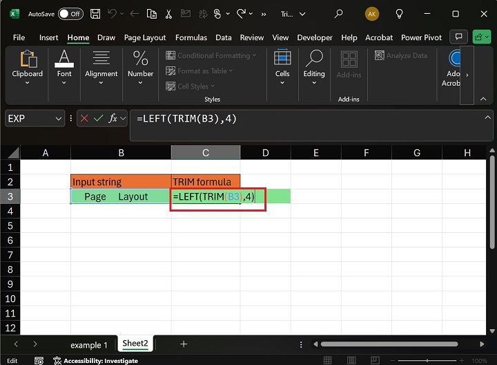Open Insert Function via the fx icon
The height and width of the screenshot is (365, 497).
coord(113,119)
